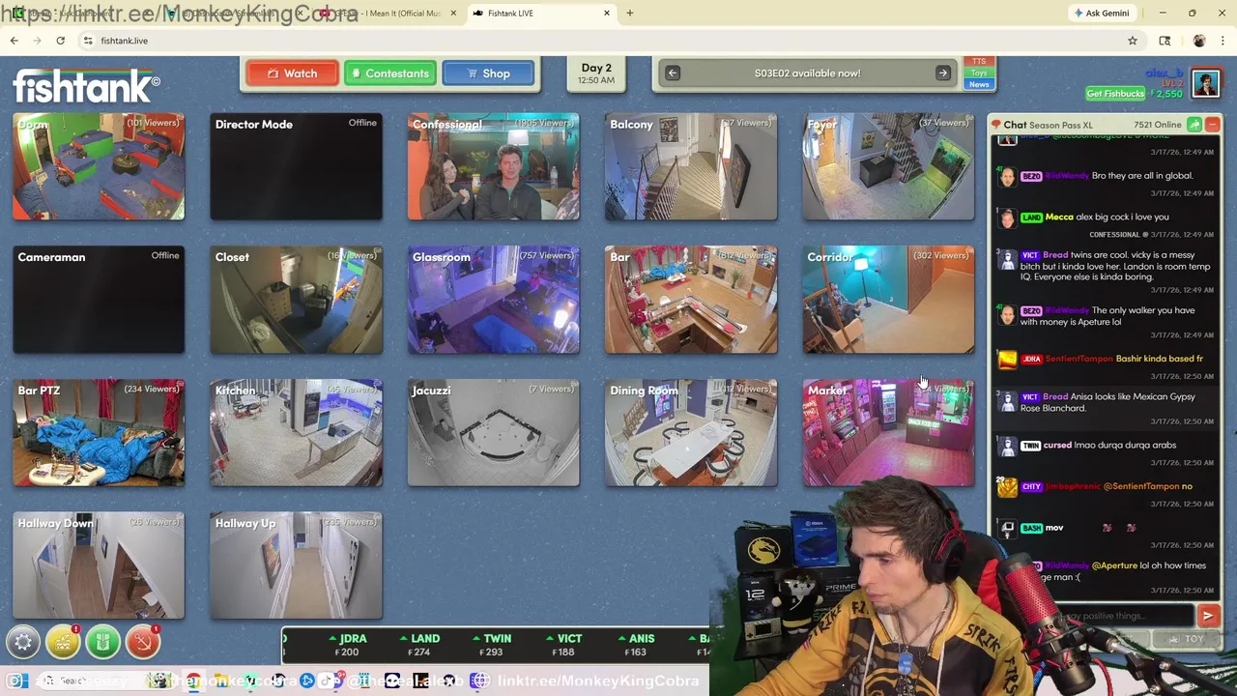Viewport: 1237px width, 696px height.
Task: Open the Closet camera feed
Action: click(296, 300)
